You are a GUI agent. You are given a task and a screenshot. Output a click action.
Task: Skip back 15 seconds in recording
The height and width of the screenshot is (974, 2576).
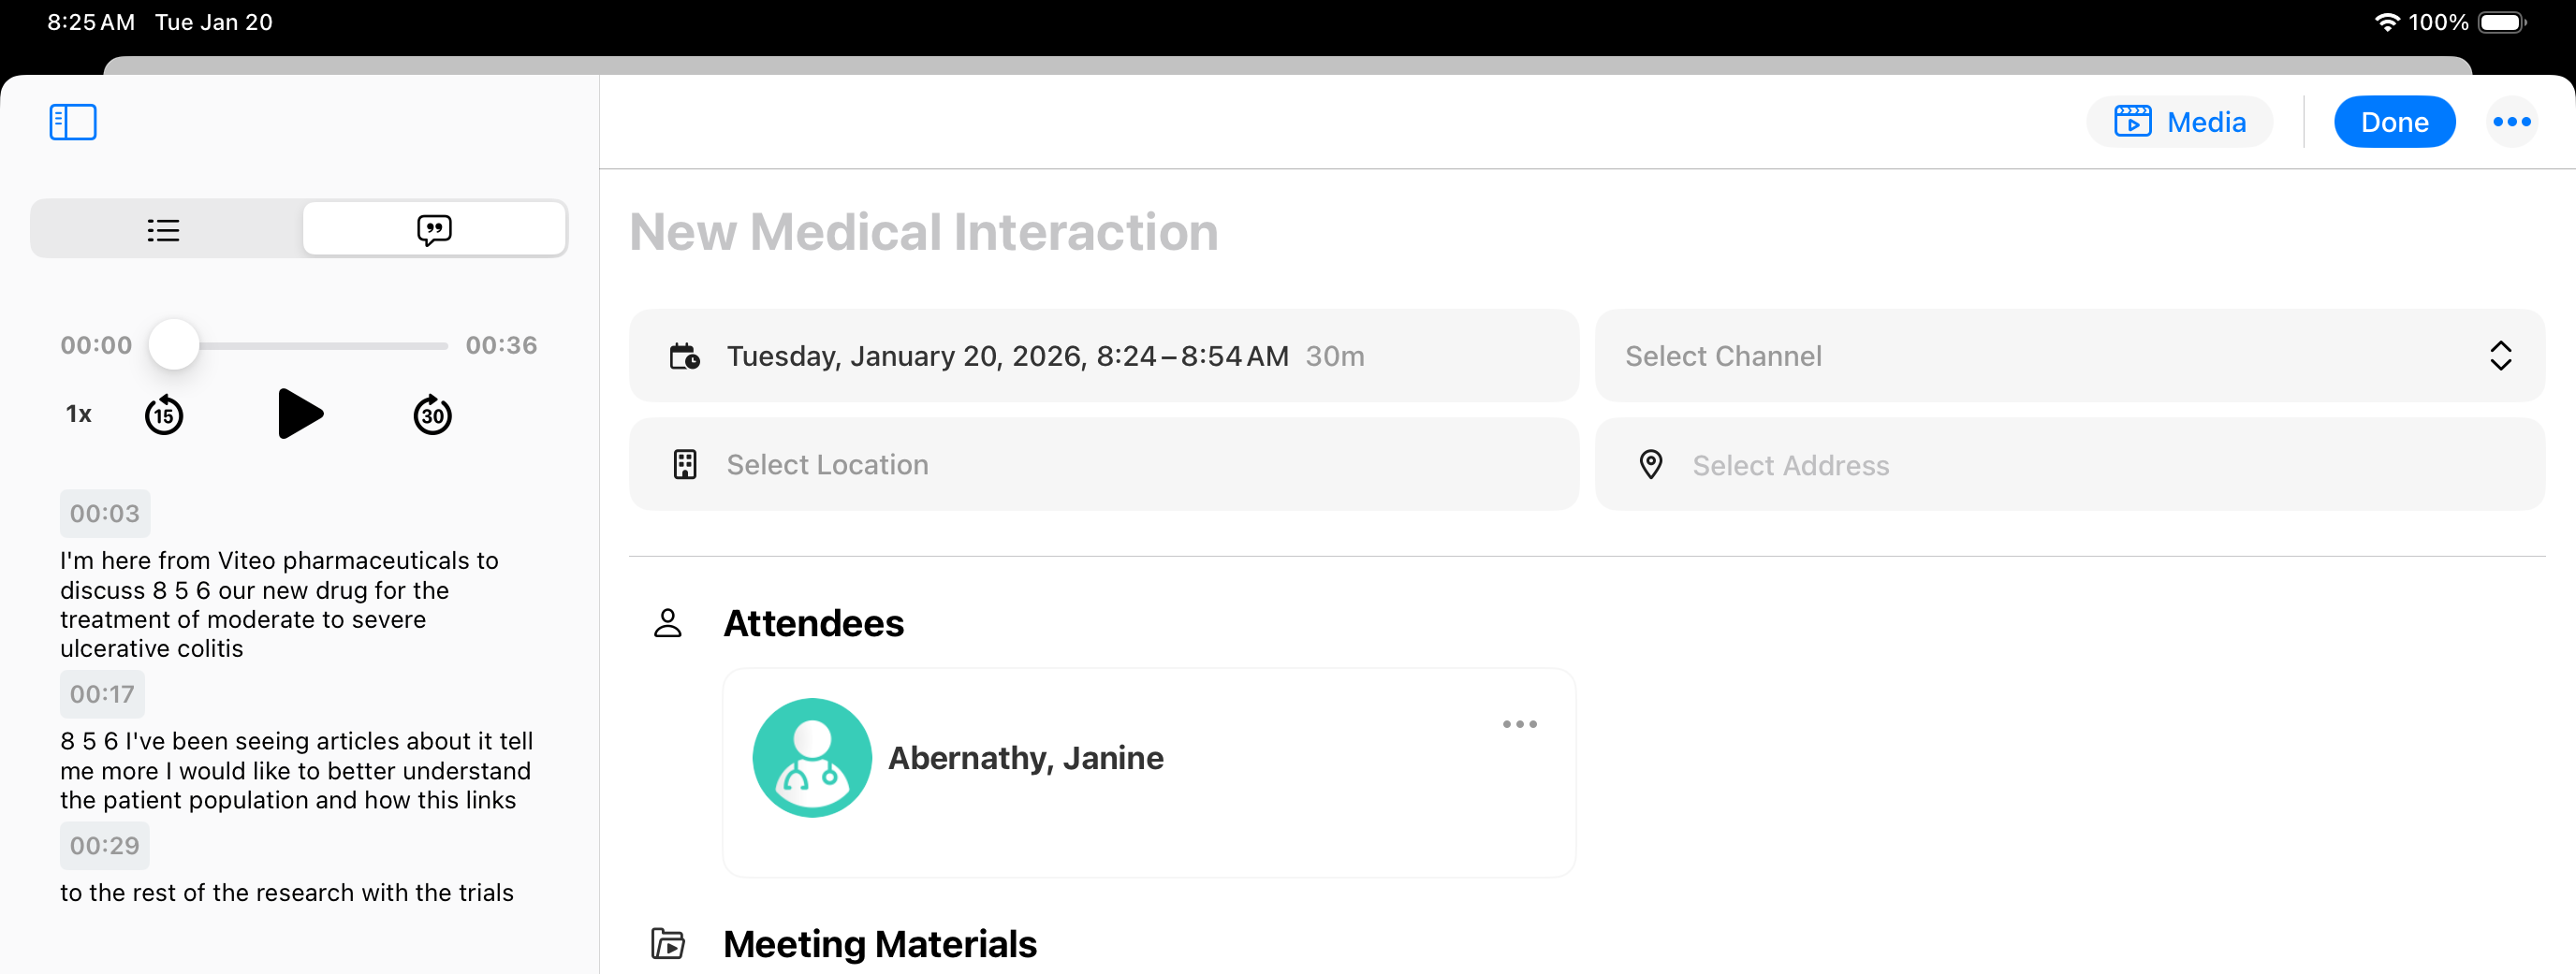(x=164, y=415)
